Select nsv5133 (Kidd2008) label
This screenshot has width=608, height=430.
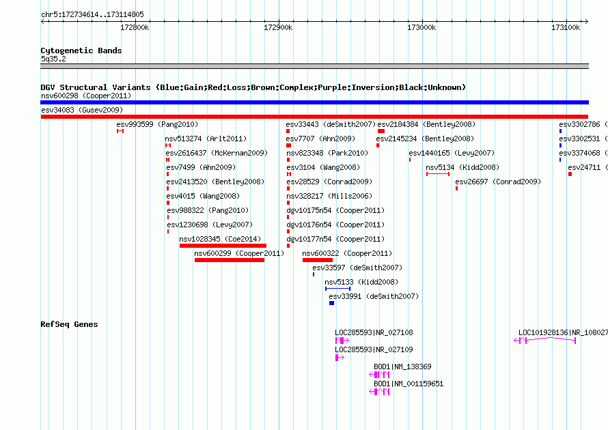361,282
